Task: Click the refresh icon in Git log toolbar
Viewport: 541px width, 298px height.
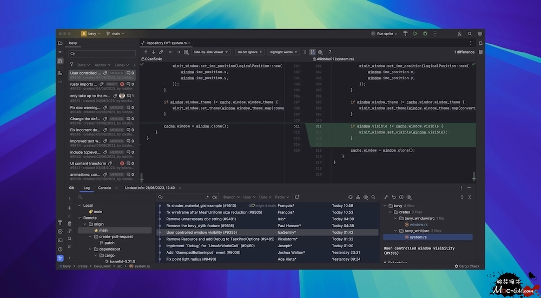Action: coord(350,197)
